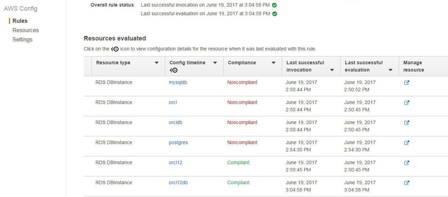Open the postgres config timeline link
This screenshot has height=197, width=448.
[178, 143]
